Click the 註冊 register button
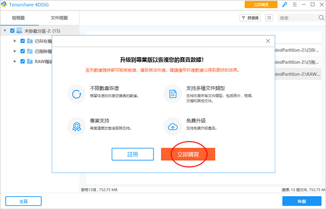 pyautogui.click(x=133, y=154)
